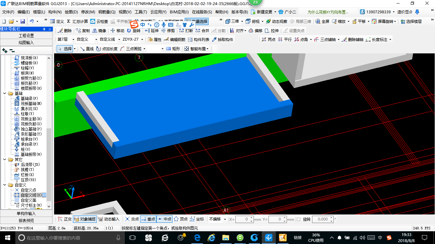Viewport: 435px width, 244px height.
Task: Click Two Points (两点) auxiliary axis tool
Action: (268, 40)
